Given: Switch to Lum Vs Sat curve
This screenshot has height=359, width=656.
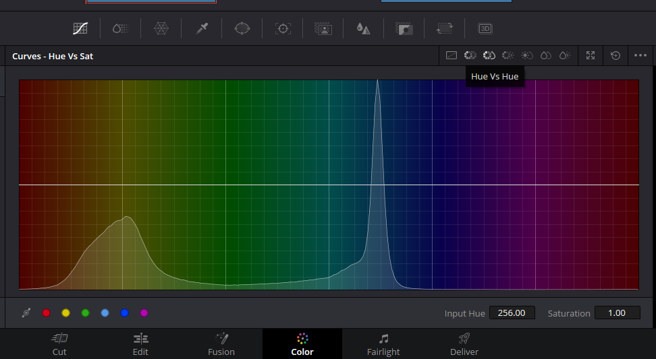Looking at the screenshot, I should [526, 55].
